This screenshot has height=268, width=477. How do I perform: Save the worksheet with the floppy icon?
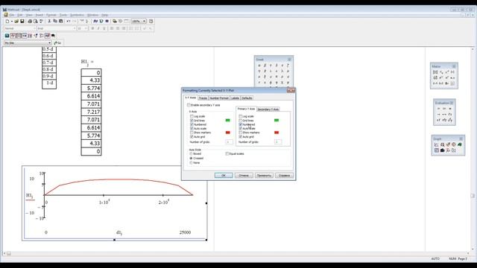click(22, 22)
